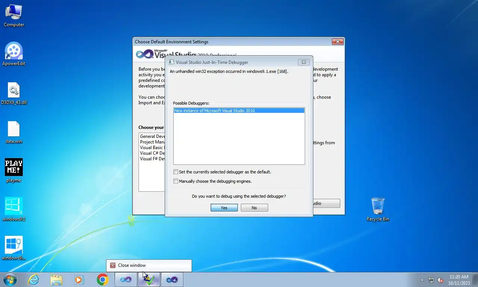Select Project Management settings entry

point(152,142)
